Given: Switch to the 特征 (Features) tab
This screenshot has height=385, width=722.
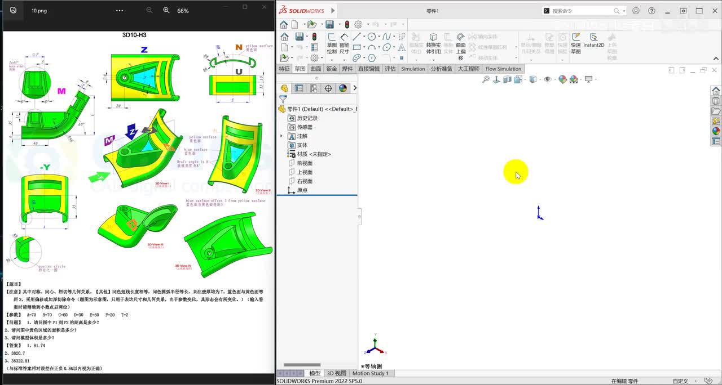Looking at the screenshot, I should click(284, 69).
